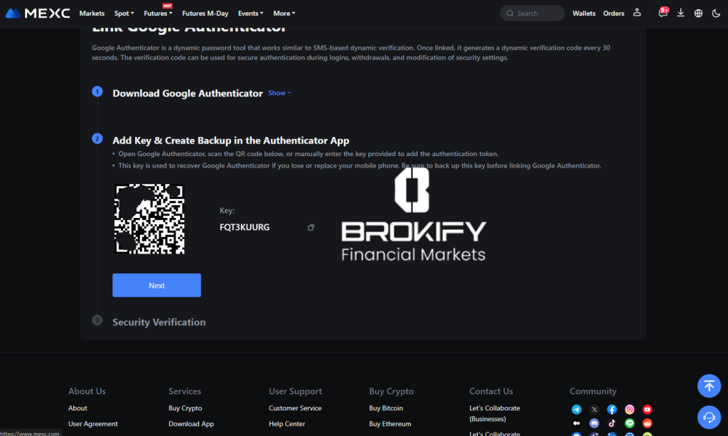Open the Wallets menu item
728x436 pixels.
pos(584,13)
